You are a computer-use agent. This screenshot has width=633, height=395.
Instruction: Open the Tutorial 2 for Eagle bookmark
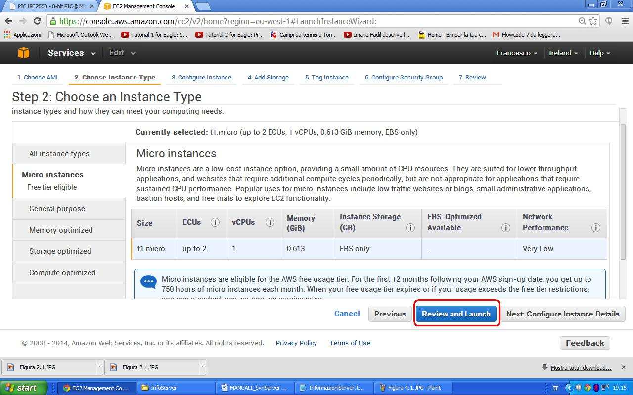point(229,35)
